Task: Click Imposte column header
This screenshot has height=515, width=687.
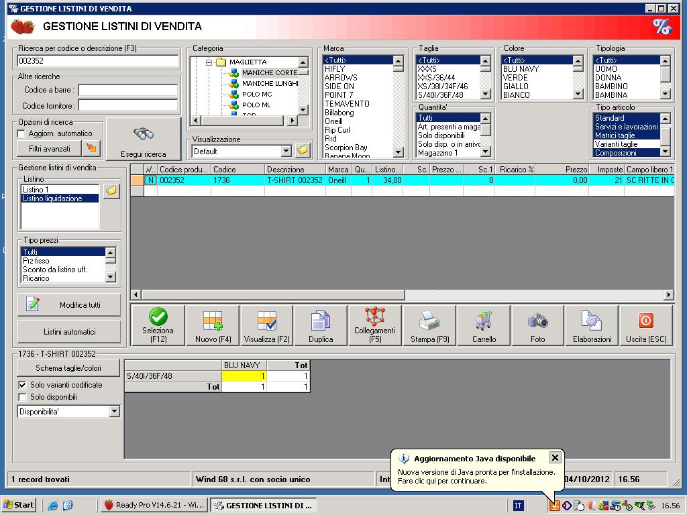Action: click(x=606, y=170)
